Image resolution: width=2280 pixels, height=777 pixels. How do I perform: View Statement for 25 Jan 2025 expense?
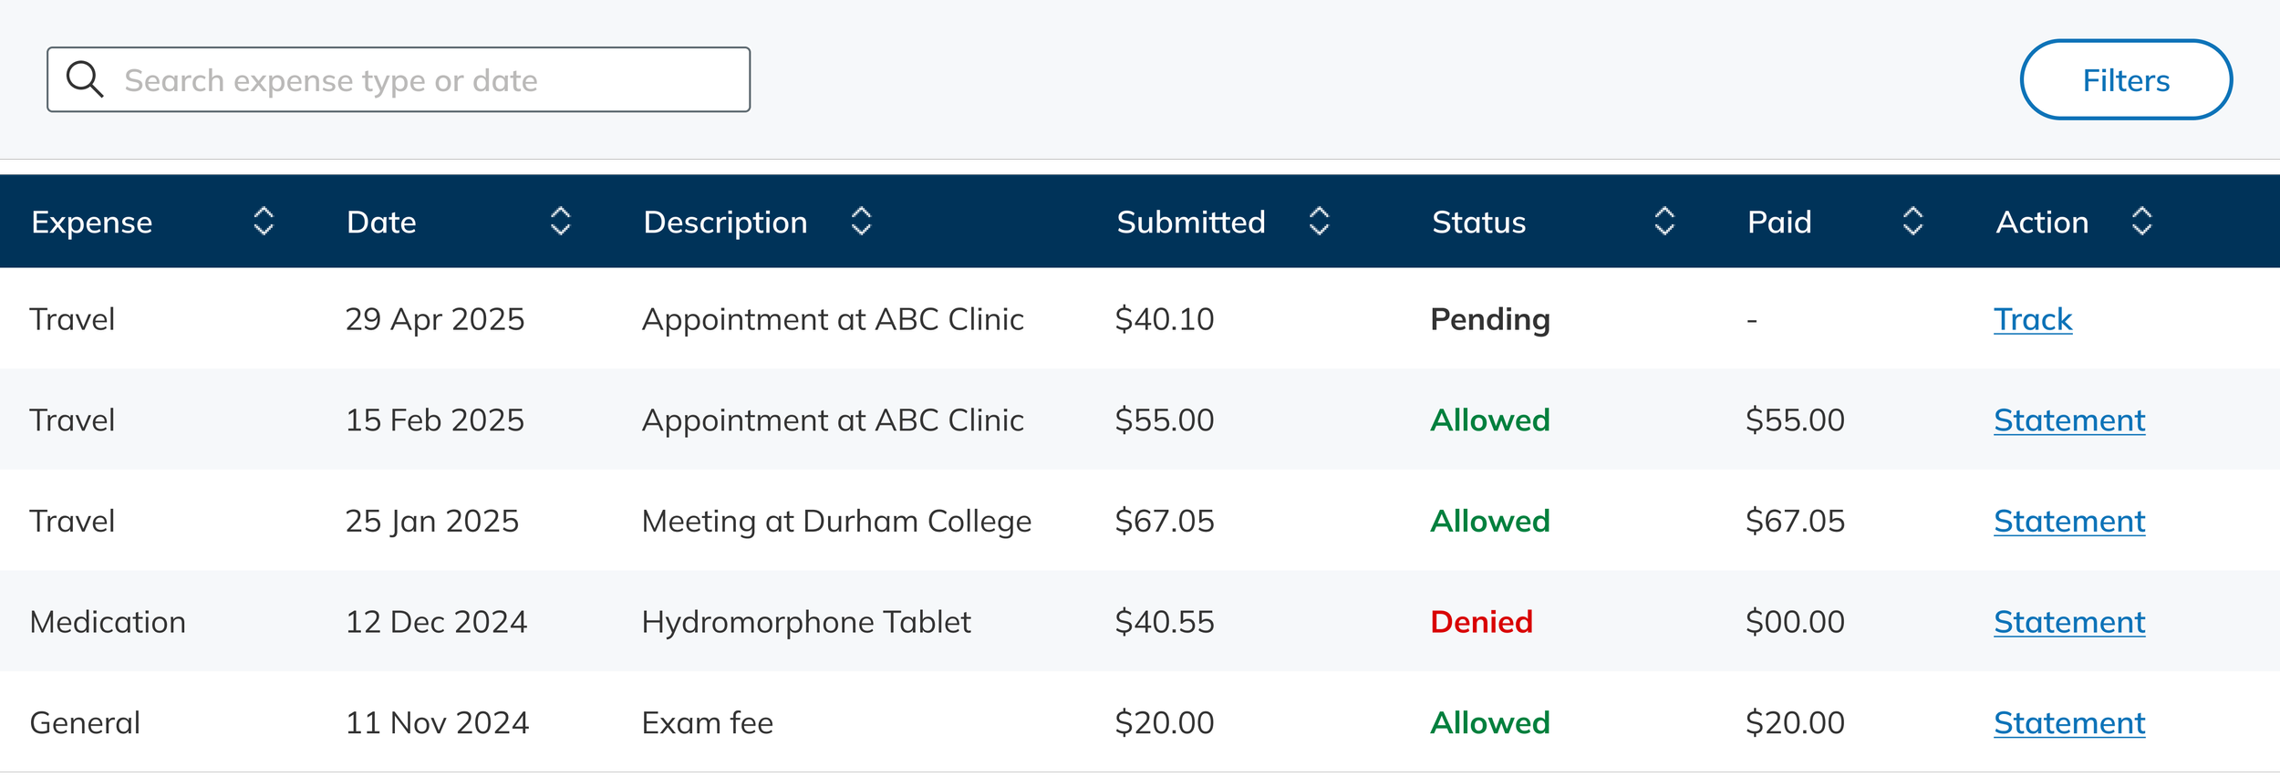coord(2068,522)
